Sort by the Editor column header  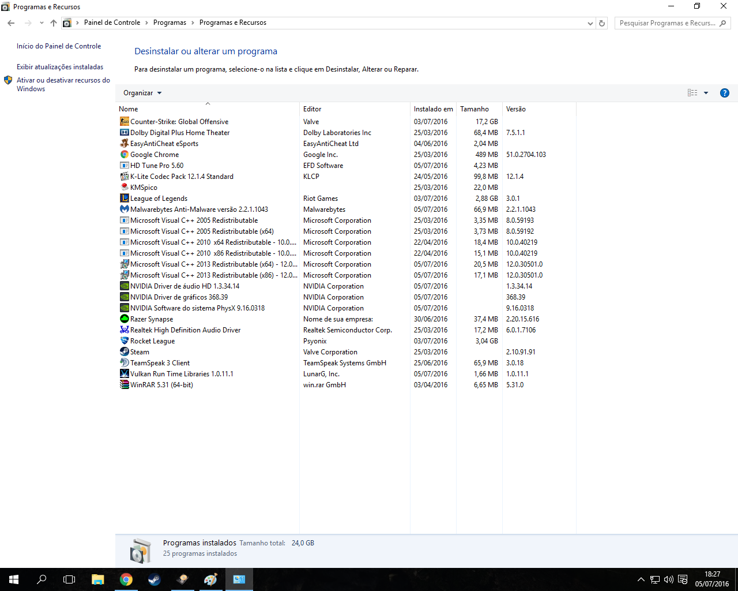pos(355,109)
